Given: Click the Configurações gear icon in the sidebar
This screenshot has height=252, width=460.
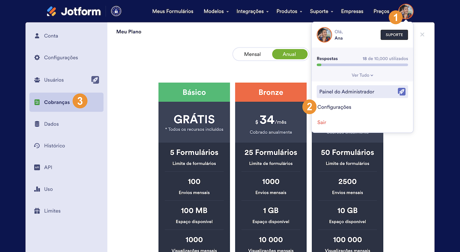Looking at the screenshot, I should [37, 58].
